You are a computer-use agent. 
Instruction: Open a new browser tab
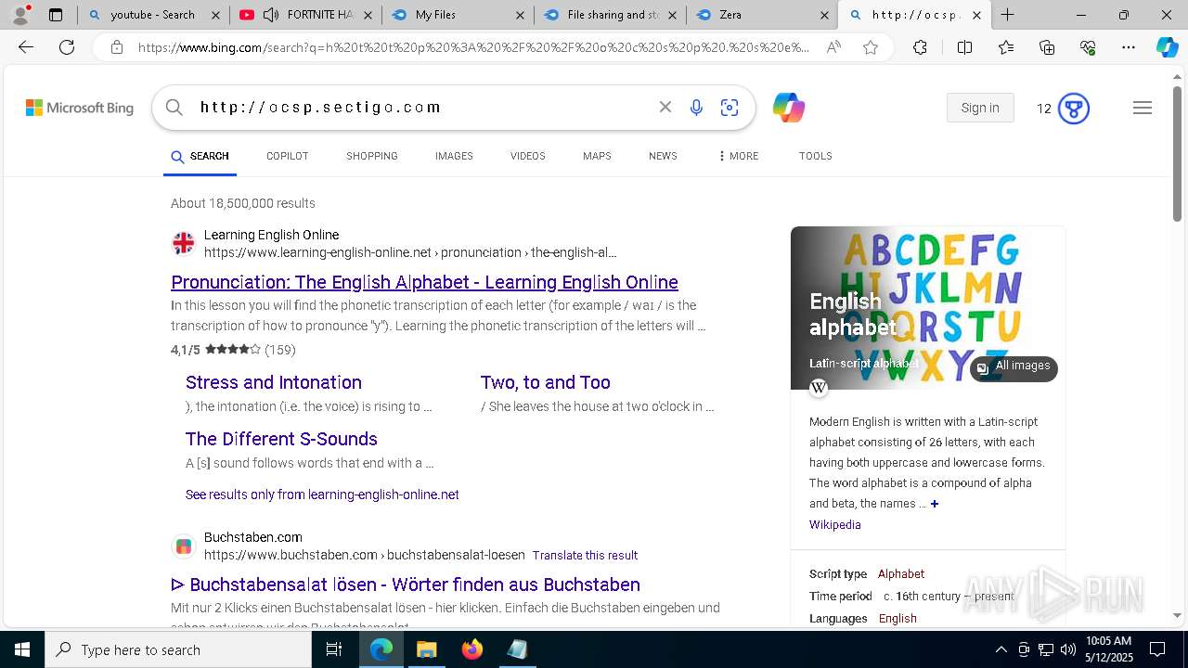tap(1007, 15)
